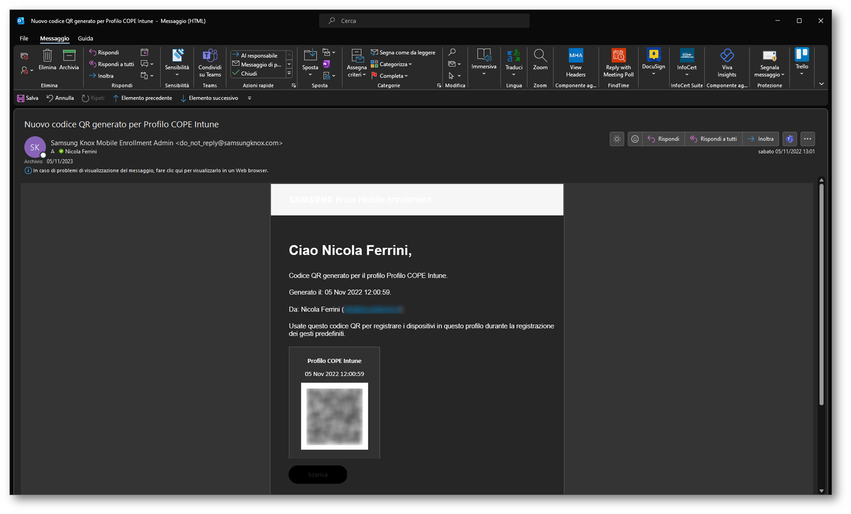Click the search magnifier in Modifica group
The image size is (851, 514).
[x=452, y=53]
